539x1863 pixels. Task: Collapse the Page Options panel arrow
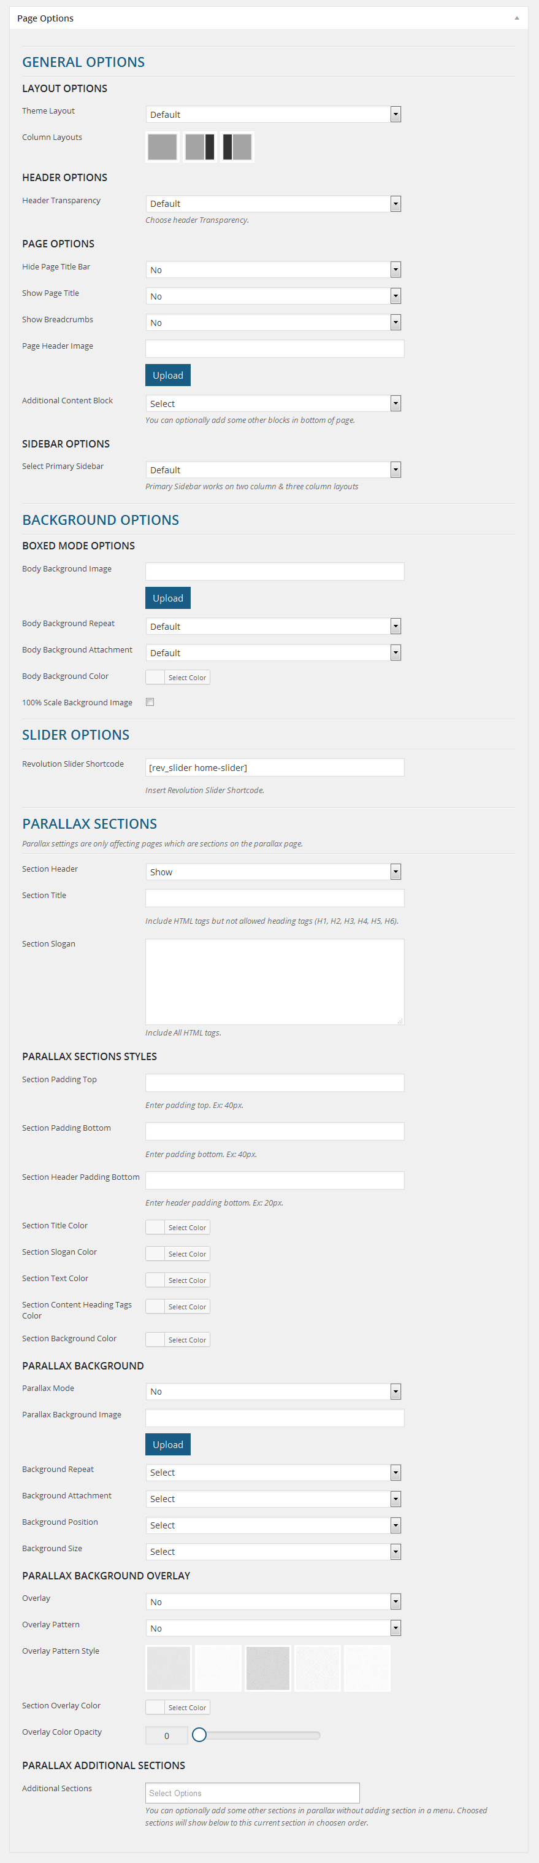[516, 18]
